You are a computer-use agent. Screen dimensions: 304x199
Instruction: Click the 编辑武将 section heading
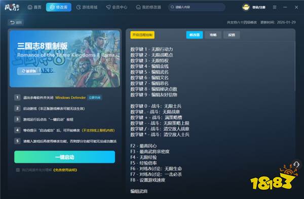point(139,191)
